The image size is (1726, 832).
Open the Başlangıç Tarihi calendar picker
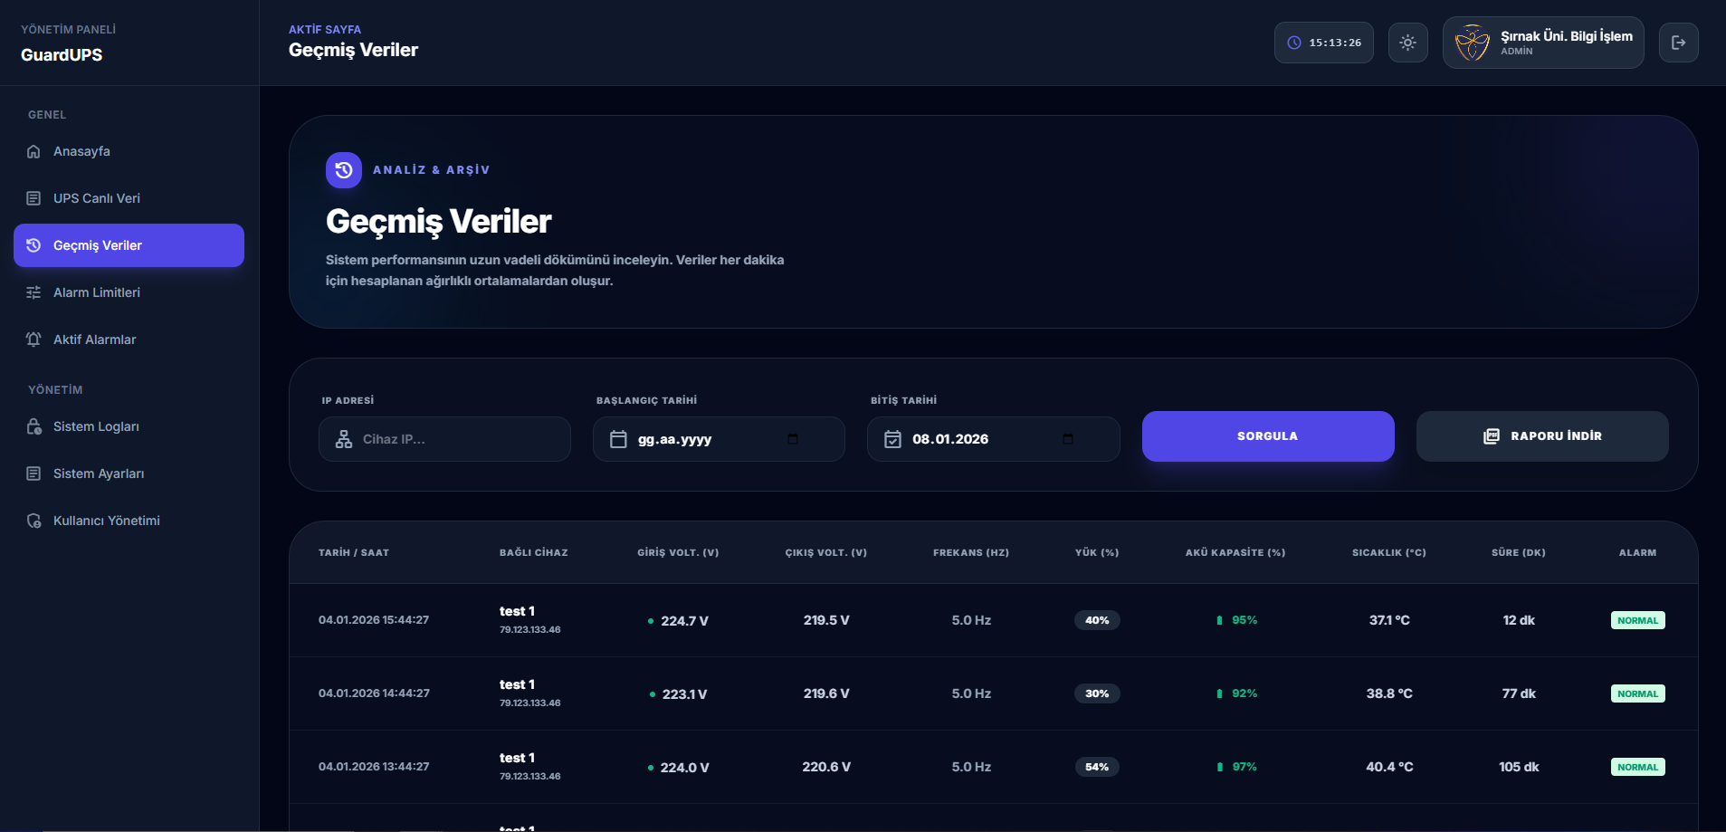pyautogui.click(x=793, y=439)
